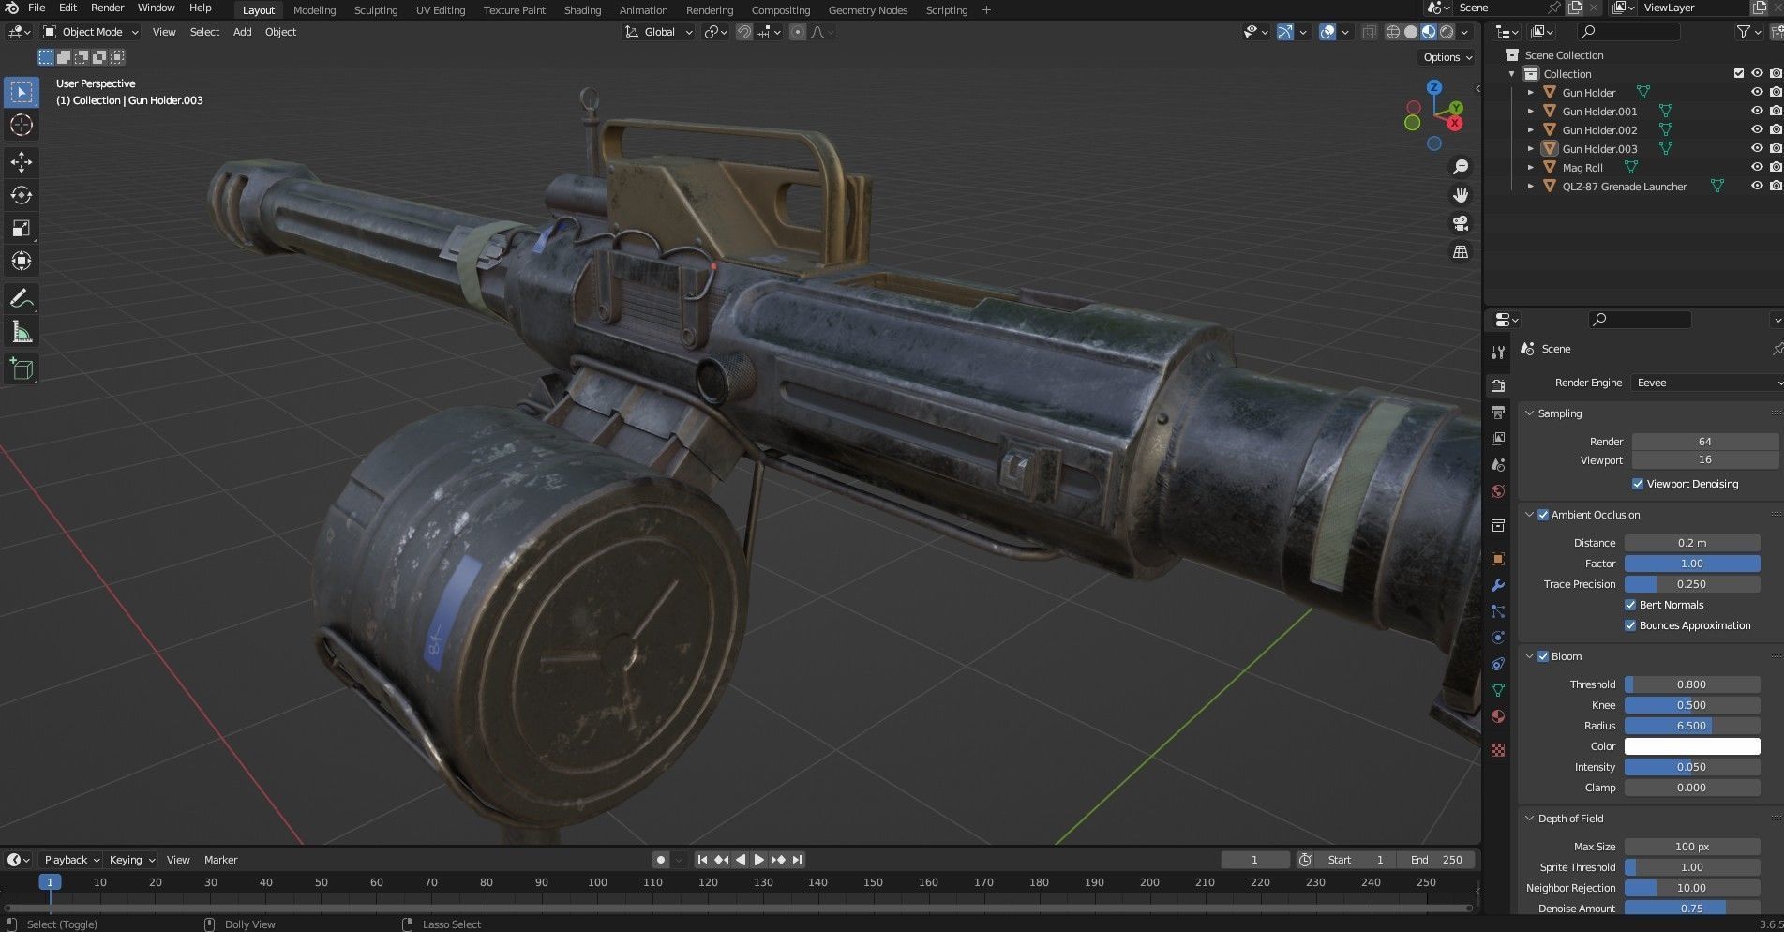Expand the QLZ-87 Grenade Launcher item
The width and height of the screenshot is (1784, 932).
point(1531,187)
